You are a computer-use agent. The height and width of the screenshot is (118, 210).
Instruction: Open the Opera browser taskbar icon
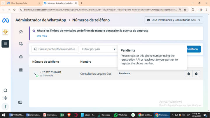click(x=76, y=115)
